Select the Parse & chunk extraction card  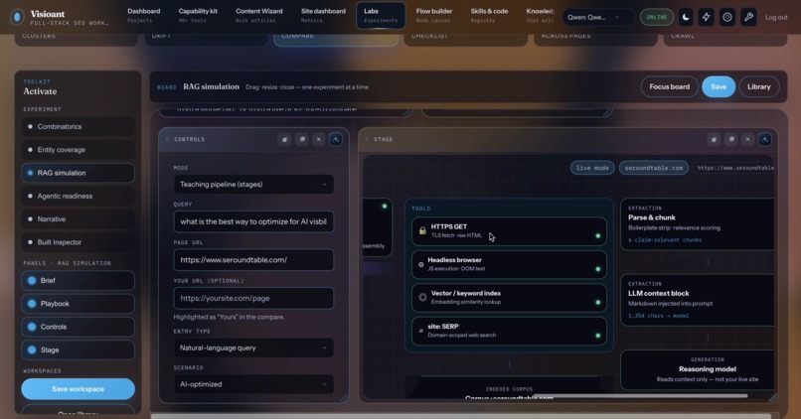[x=698, y=224]
